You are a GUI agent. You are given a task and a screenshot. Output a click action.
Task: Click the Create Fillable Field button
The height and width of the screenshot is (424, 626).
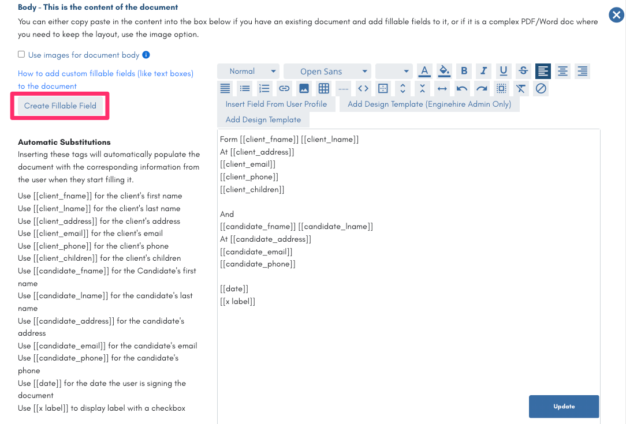59,107
